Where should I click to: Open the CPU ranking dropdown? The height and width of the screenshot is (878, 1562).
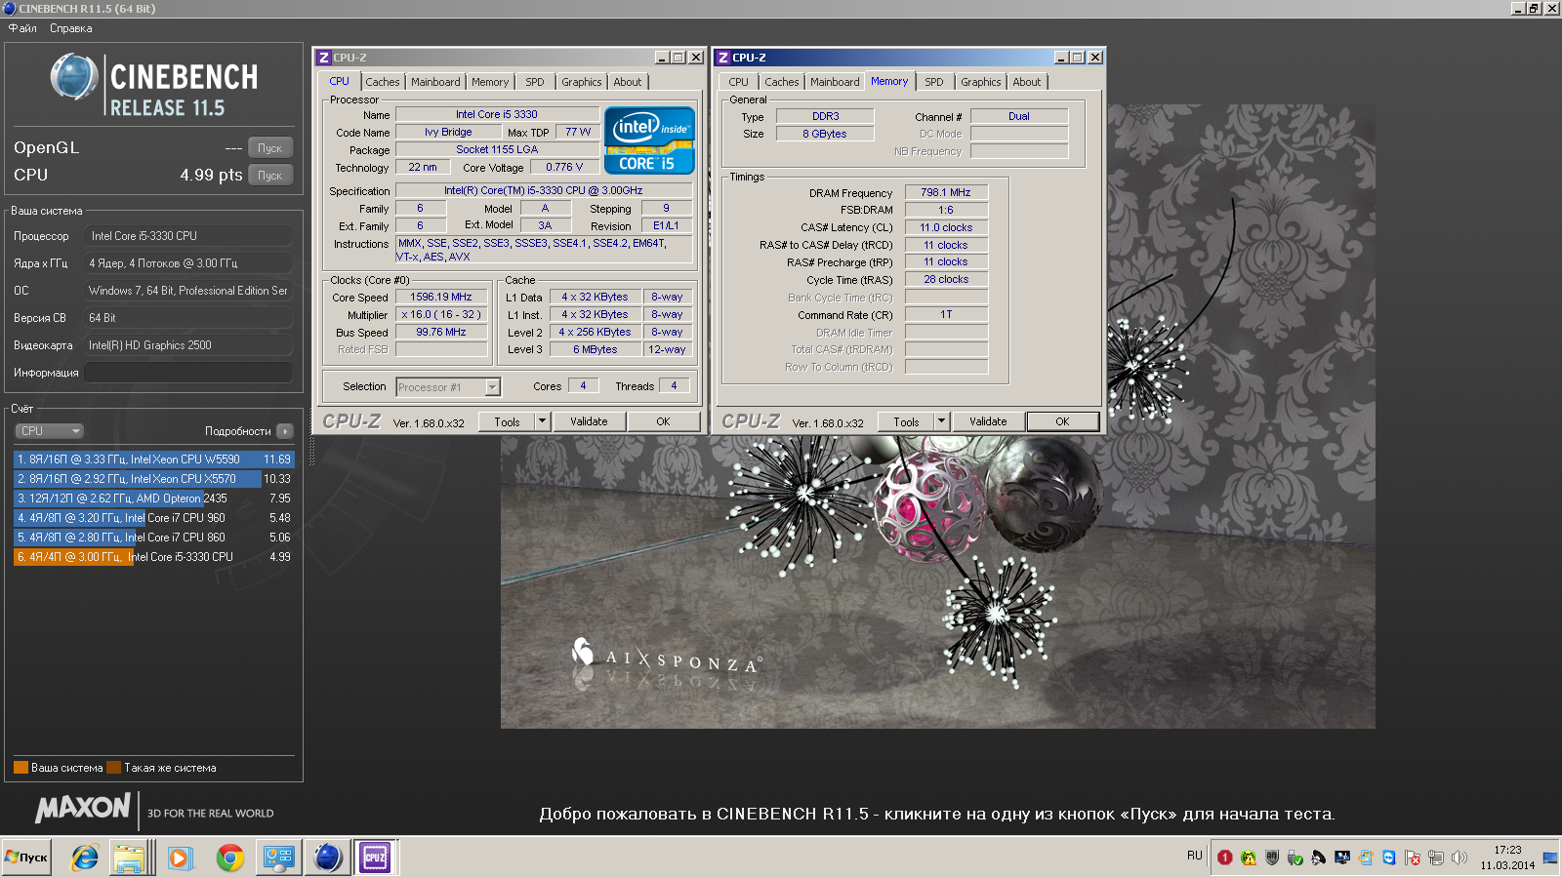click(49, 431)
